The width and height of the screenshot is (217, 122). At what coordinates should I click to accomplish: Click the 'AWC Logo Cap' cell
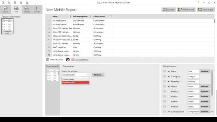point(62,47)
